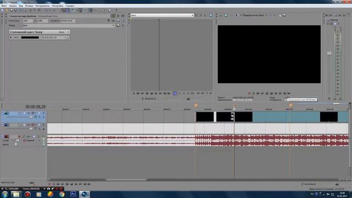Arm the audio track for record
This screenshot has width=352, height=198.
click(19, 136)
